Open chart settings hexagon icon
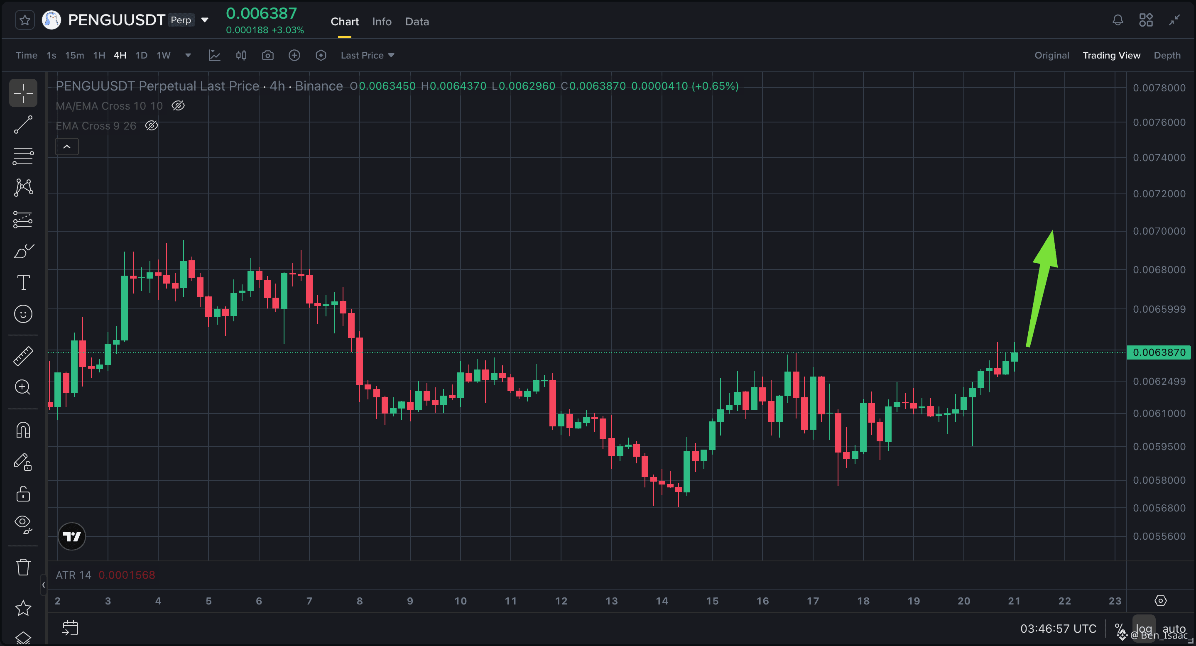Image resolution: width=1196 pixels, height=646 pixels. coord(321,55)
